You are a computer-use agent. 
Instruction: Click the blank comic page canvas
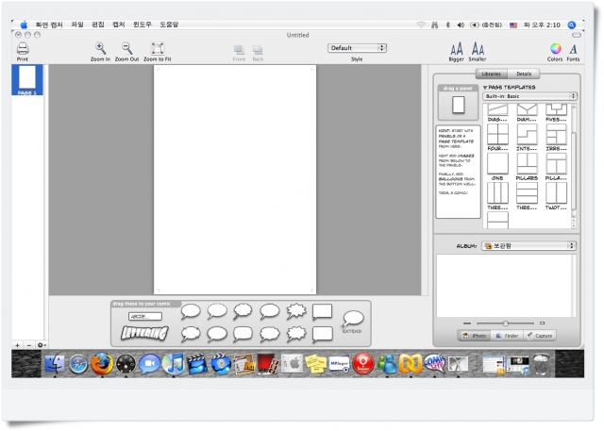coord(235,179)
